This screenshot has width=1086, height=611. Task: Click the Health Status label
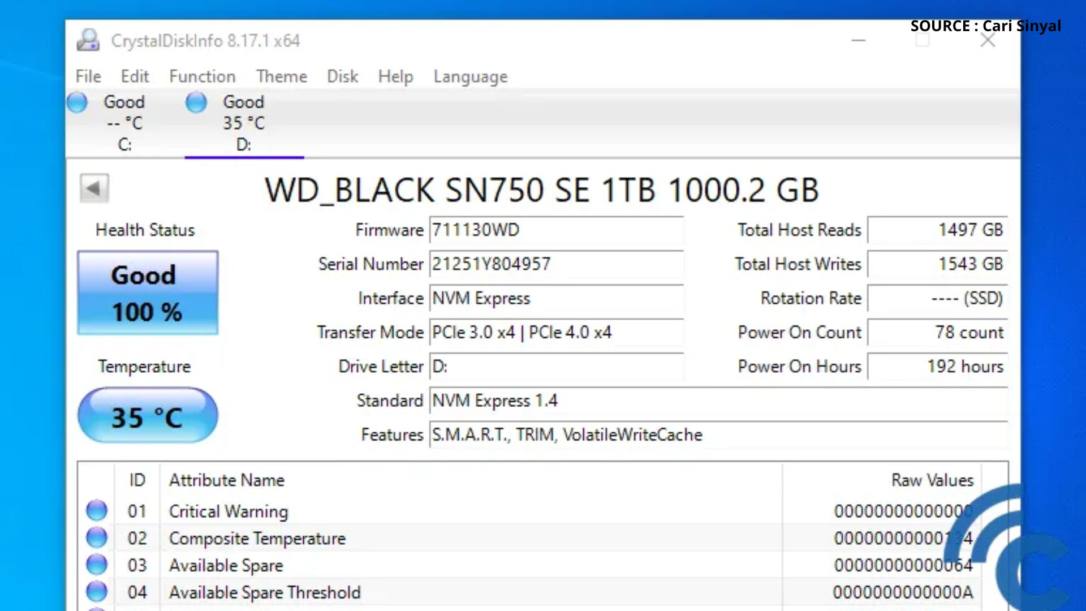(145, 230)
